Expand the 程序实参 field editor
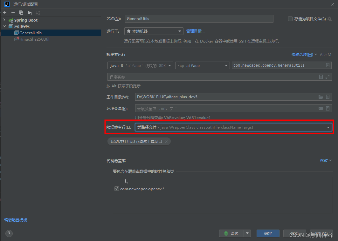This screenshot has height=241, width=338. tap(328, 77)
